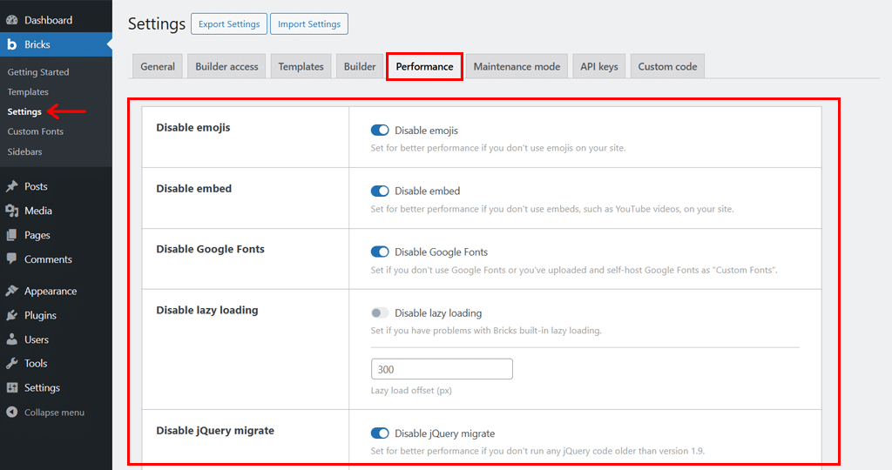The height and width of the screenshot is (470, 892).
Task: Switch to the API keys tab
Action: 599,66
